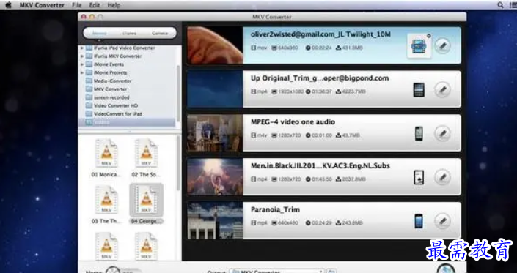Viewport: 517px width, 273px height.
Task: Click the Twilight_10M video thumbnail
Action: 215,45
